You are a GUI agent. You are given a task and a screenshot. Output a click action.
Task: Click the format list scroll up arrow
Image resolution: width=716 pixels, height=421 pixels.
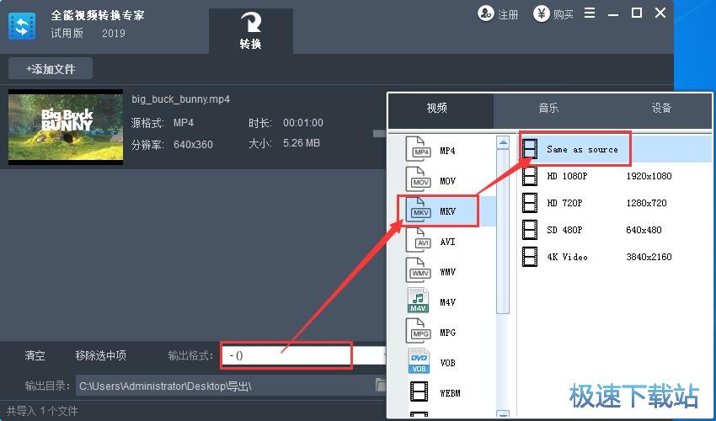pos(503,143)
